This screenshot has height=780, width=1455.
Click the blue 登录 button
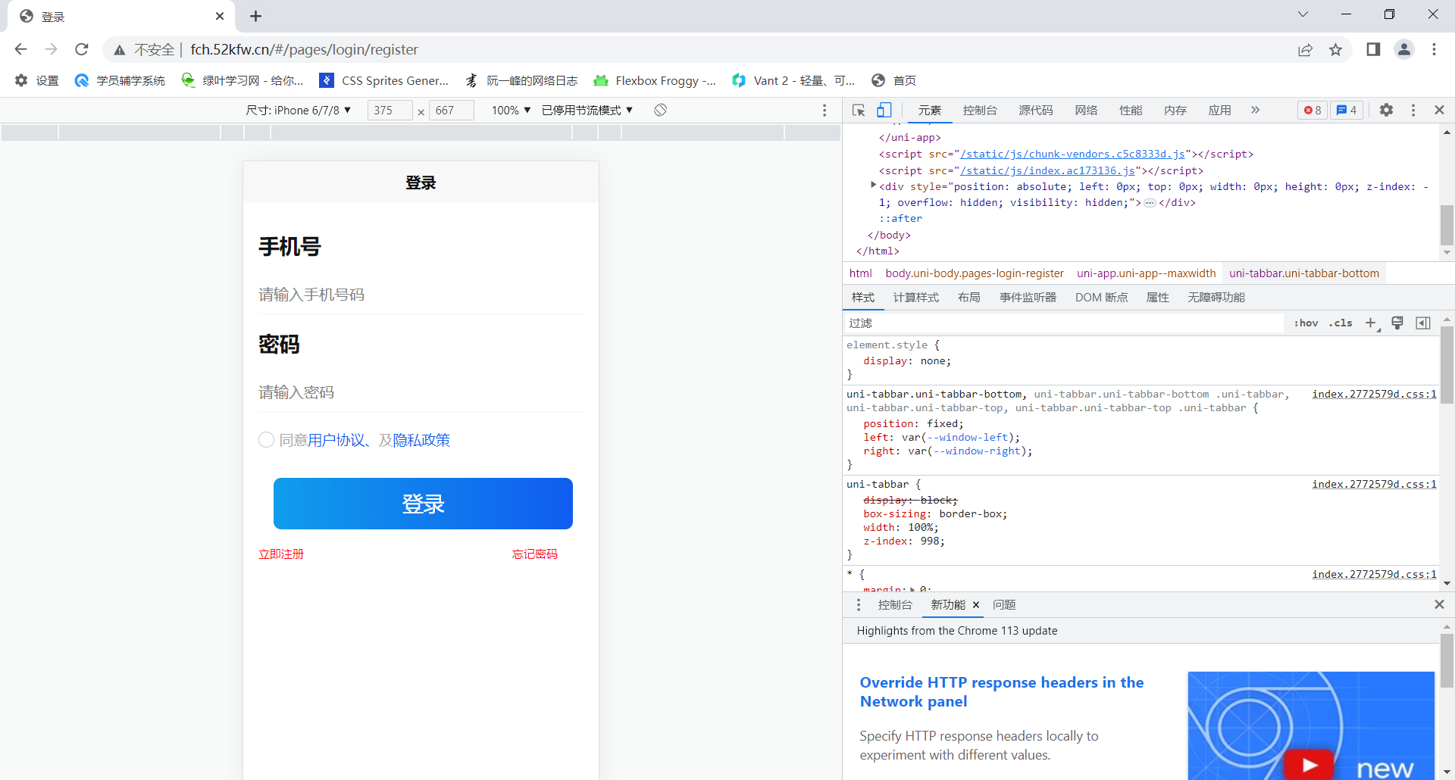423,504
